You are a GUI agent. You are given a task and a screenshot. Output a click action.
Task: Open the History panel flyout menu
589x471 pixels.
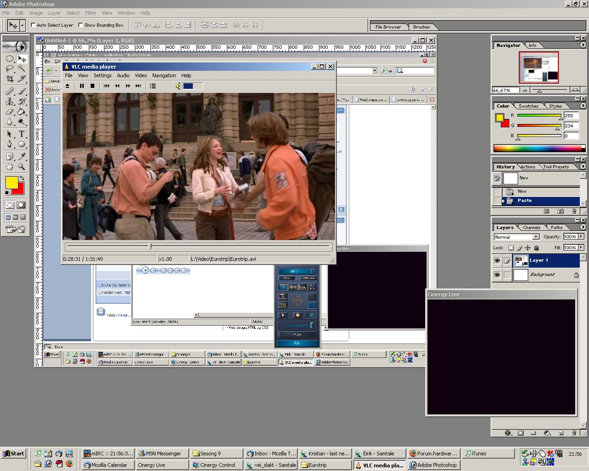pos(583,167)
